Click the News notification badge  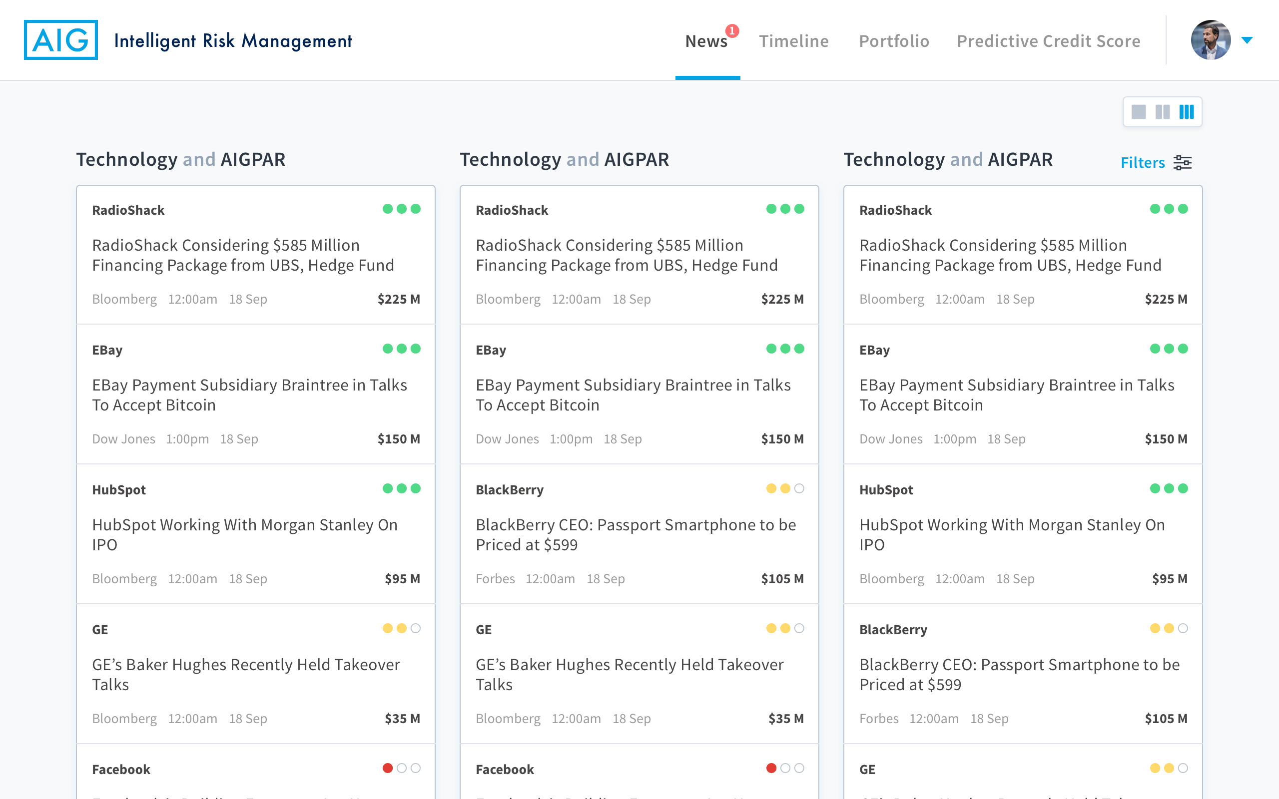(x=732, y=30)
